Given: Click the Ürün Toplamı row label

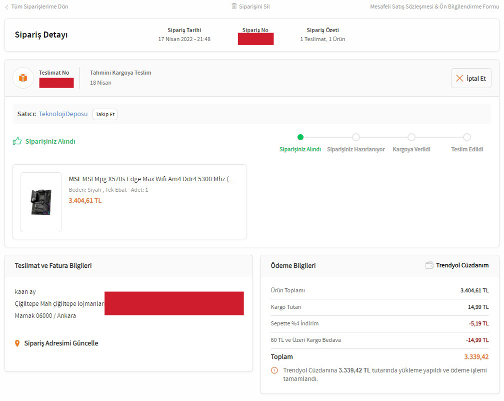Looking at the screenshot, I should 287,290.
